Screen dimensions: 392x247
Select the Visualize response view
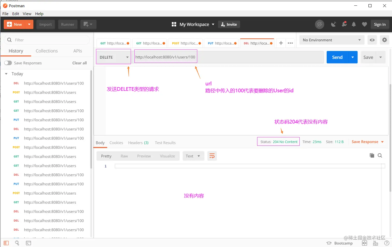tap(167, 156)
